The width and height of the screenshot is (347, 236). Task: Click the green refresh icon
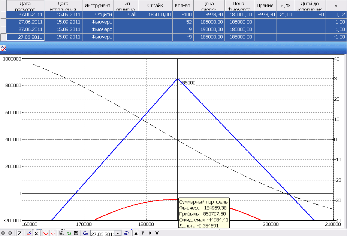coord(69,233)
